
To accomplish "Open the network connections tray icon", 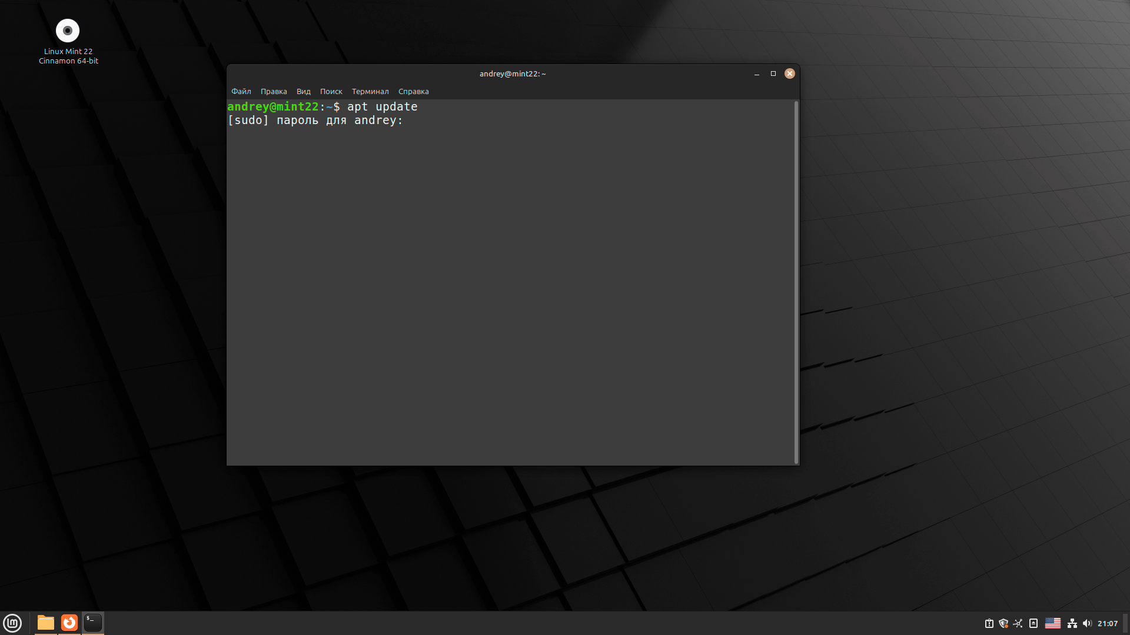I will point(1072,623).
